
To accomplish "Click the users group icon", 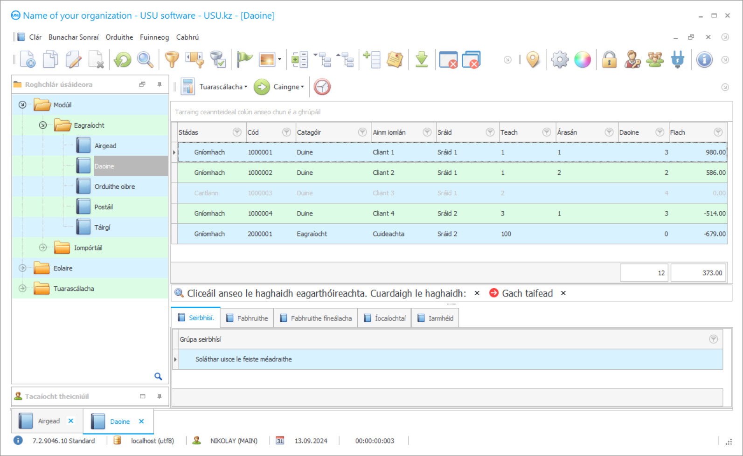I will click(x=655, y=60).
